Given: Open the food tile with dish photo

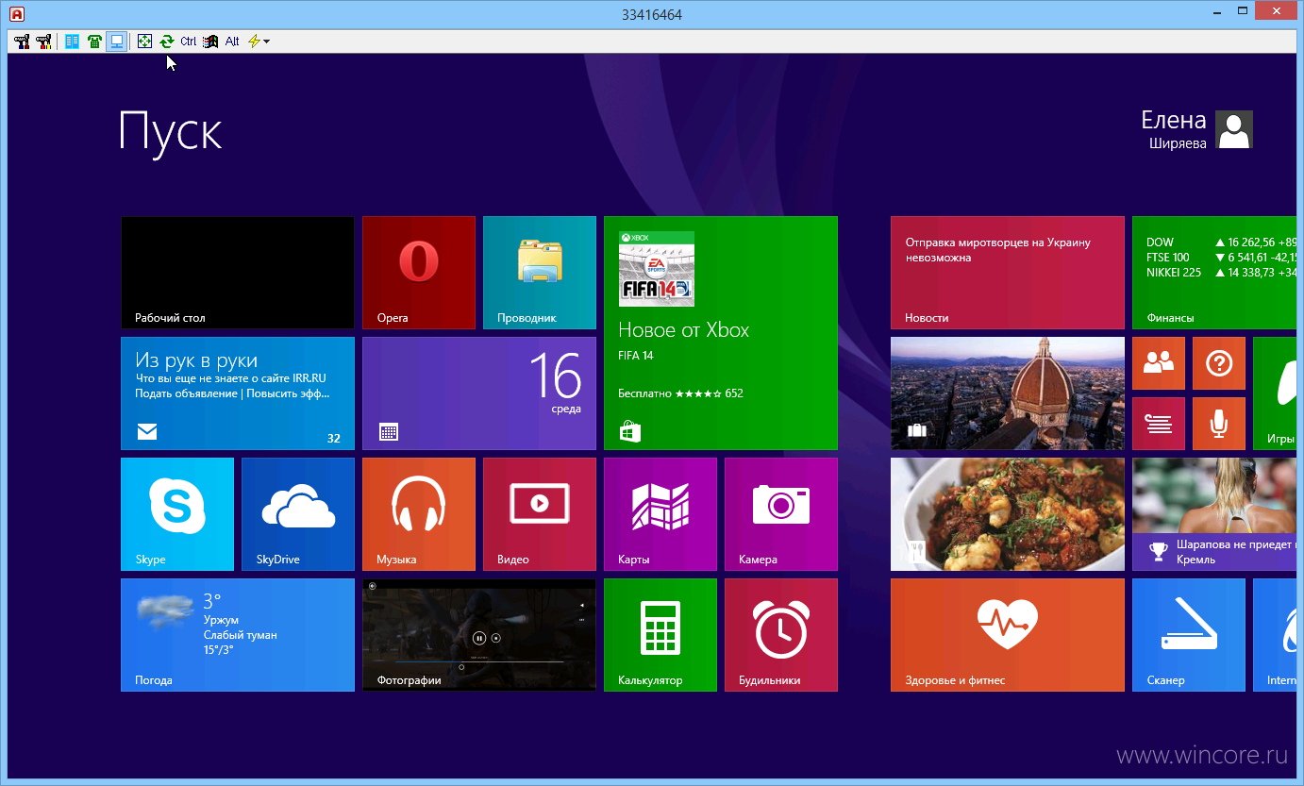Looking at the screenshot, I should tap(1008, 514).
